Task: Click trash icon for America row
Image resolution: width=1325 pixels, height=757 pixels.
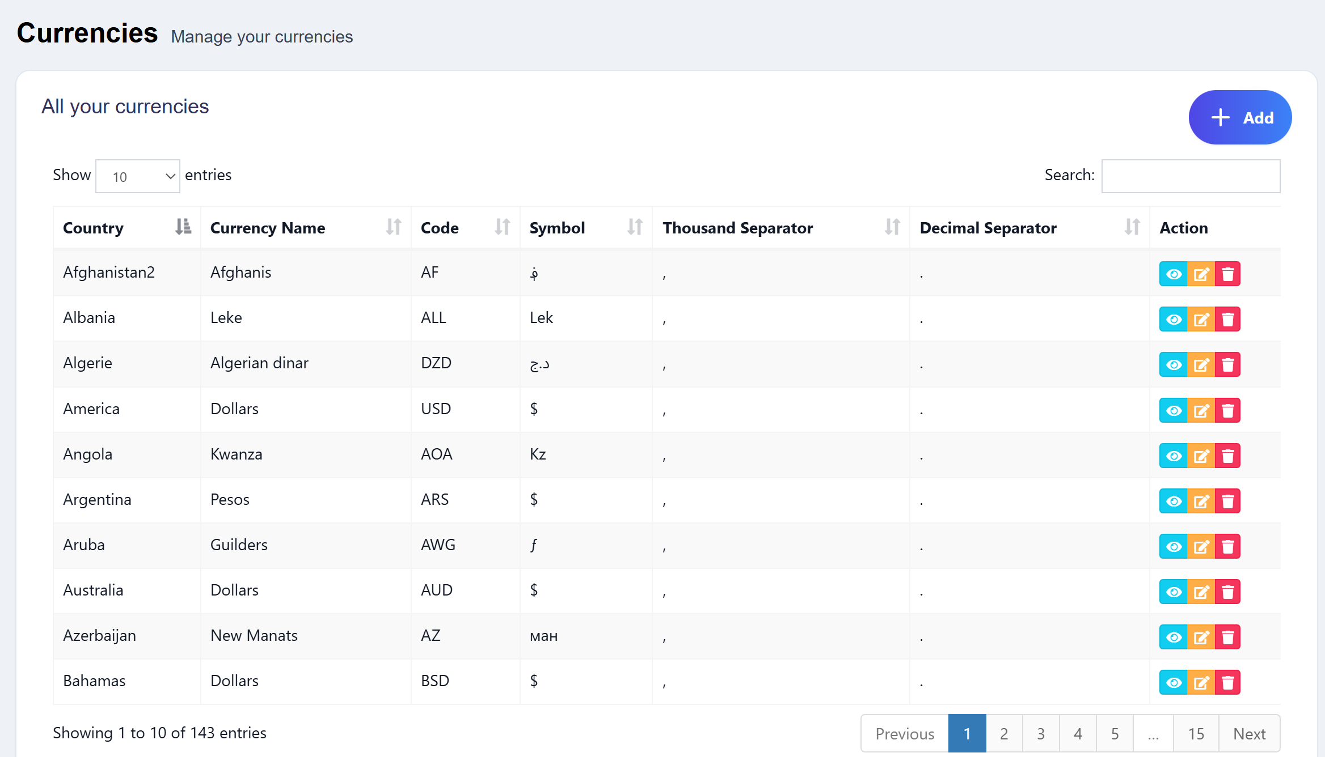Action: tap(1227, 411)
